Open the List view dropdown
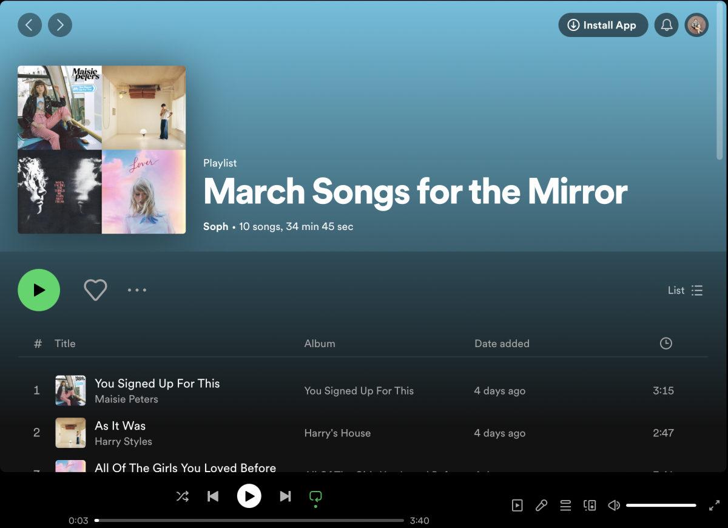The height and width of the screenshot is (528, 728). 686,290
